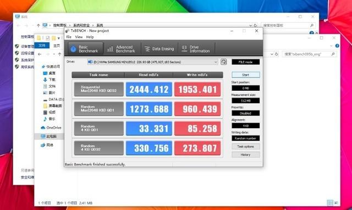Change the Prewrite Disabled setting

pos(245,113)
